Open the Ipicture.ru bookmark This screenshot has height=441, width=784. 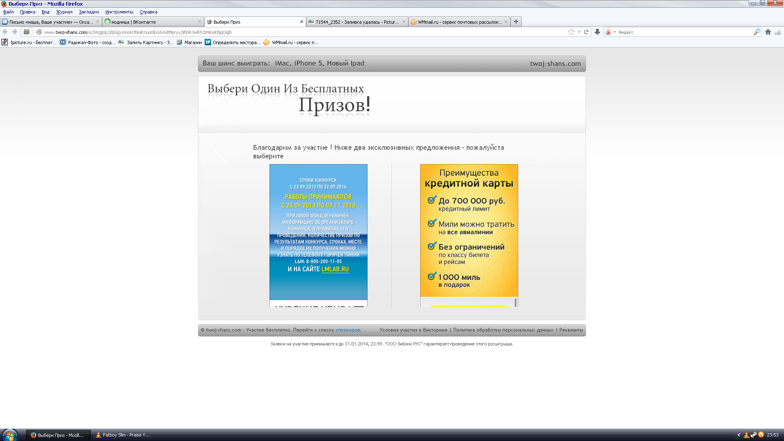(x=29, y=42)
